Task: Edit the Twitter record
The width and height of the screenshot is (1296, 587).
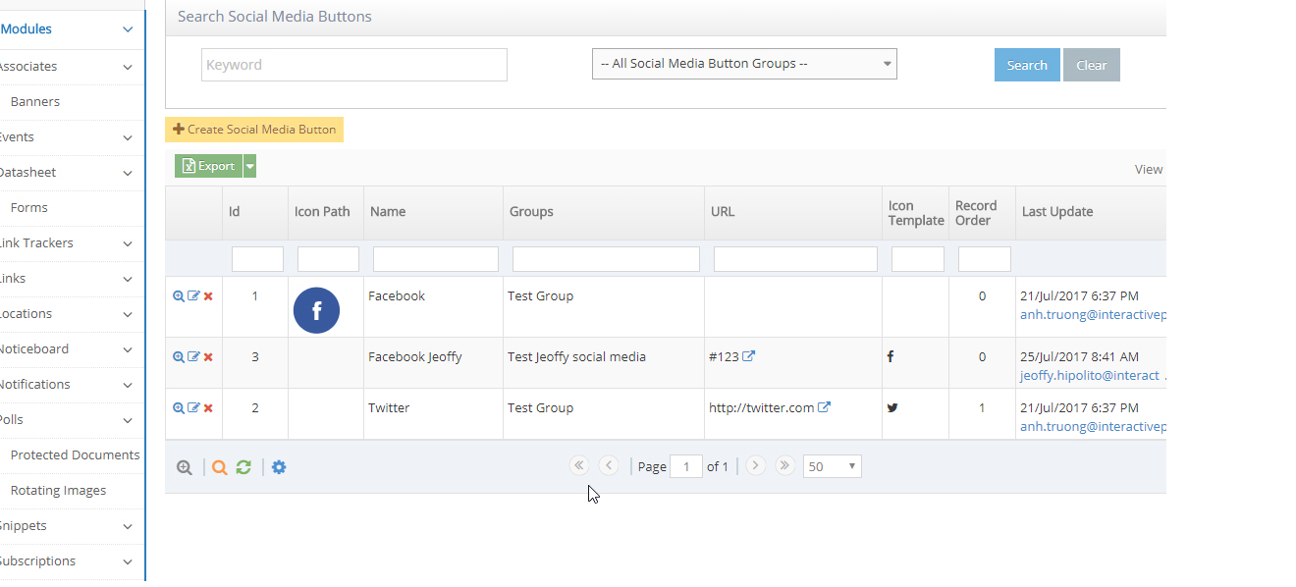Action: [x=193, y=406]
